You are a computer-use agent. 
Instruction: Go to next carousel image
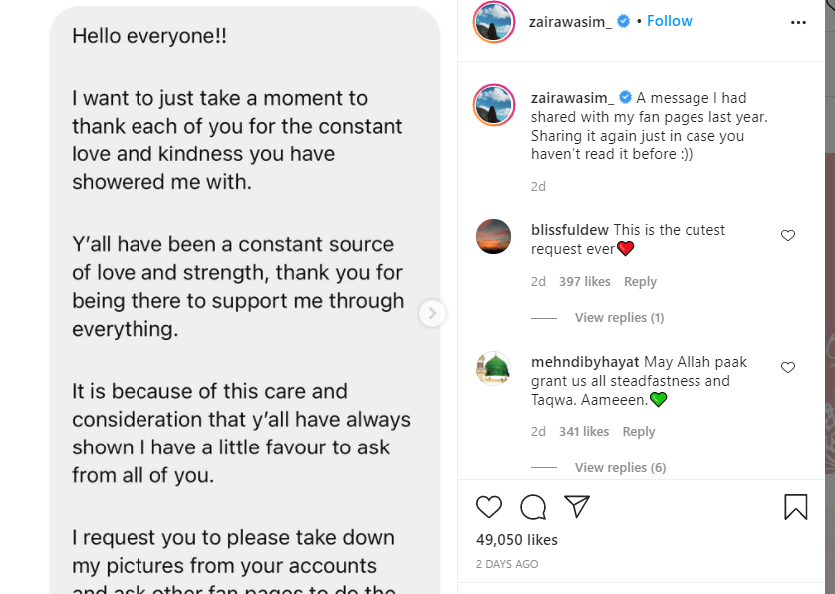click(x=432, y=313)
